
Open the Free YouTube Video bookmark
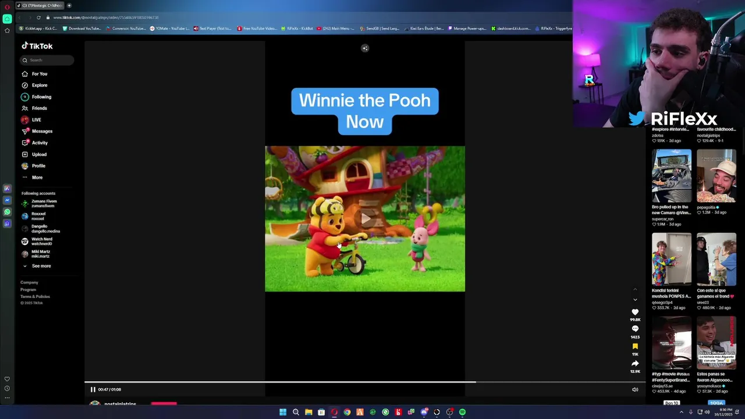pyautogui.click(x=257, y=29)
